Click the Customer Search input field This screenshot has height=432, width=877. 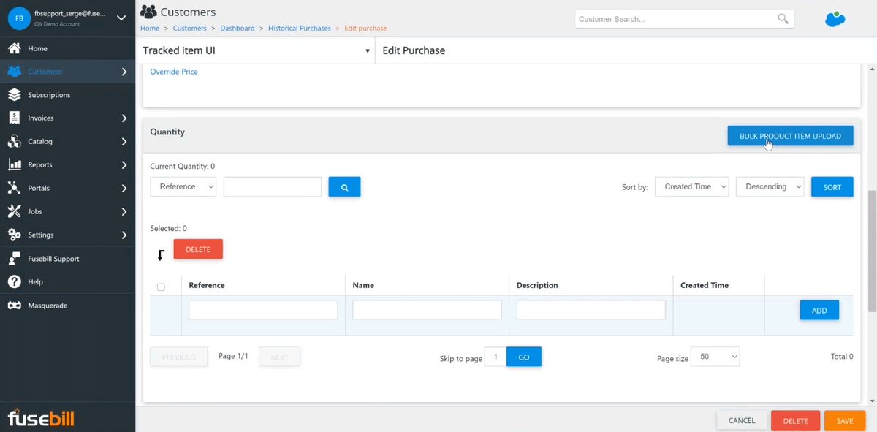(x=676, y=19)
